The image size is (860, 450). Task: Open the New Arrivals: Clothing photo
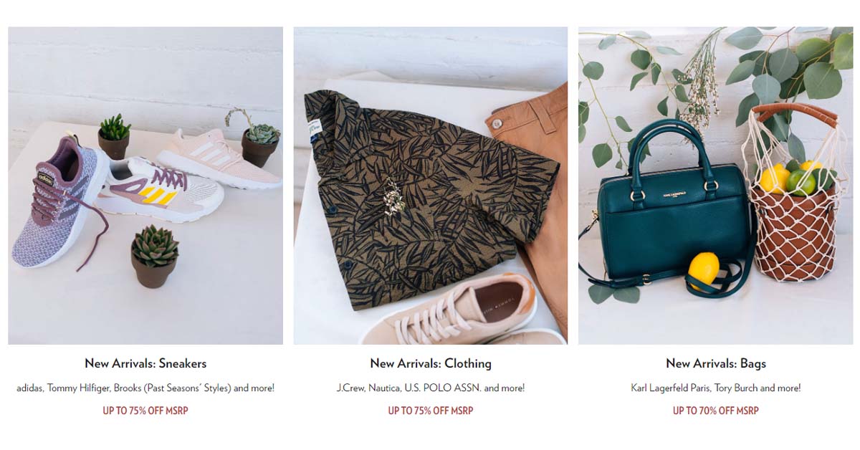click(430, 186)
